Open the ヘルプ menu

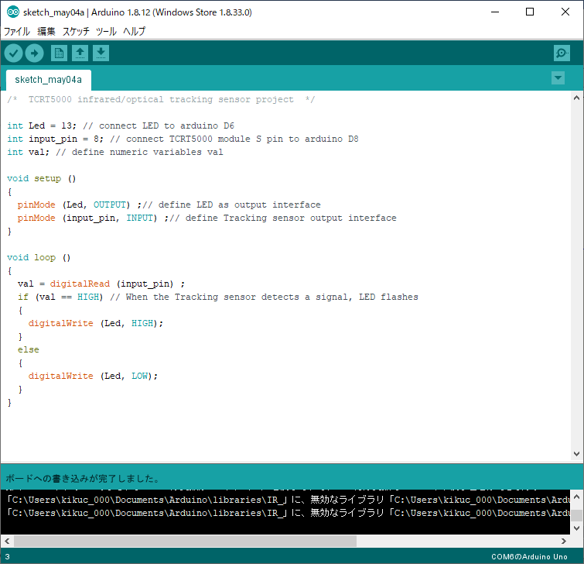(x=134, y=32)
